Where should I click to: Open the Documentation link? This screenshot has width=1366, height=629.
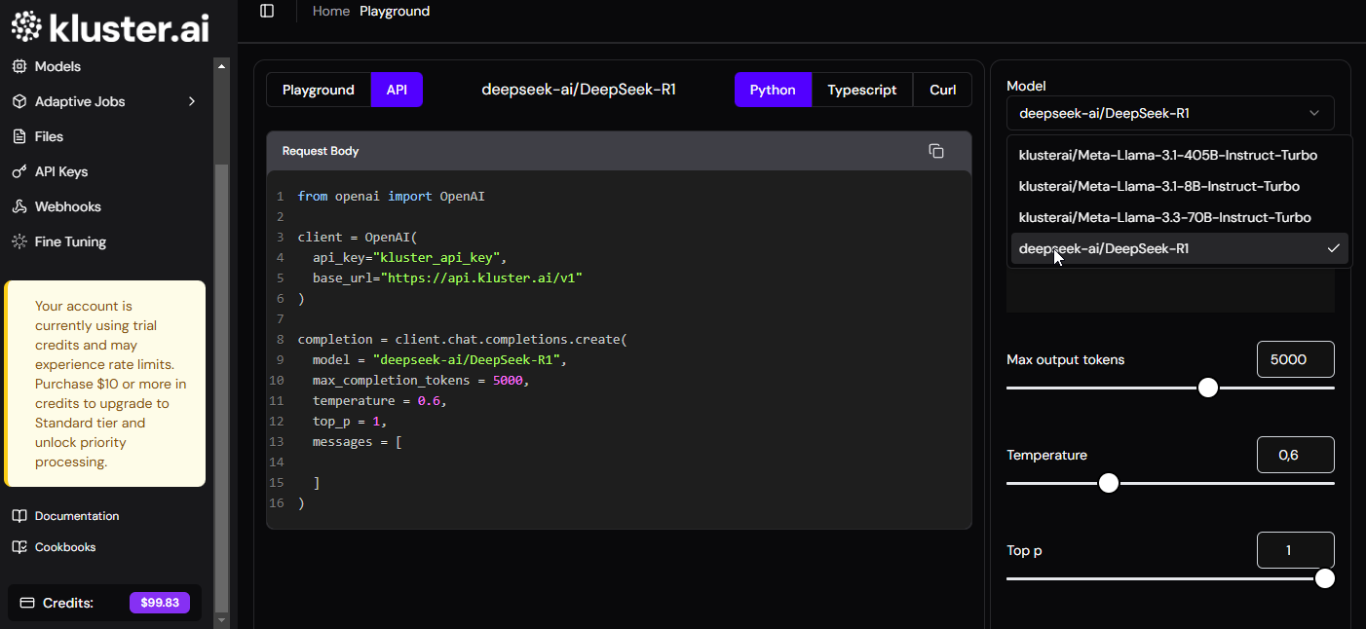77,516
